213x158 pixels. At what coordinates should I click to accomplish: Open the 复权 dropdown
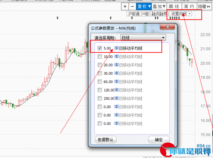[144, 6]
